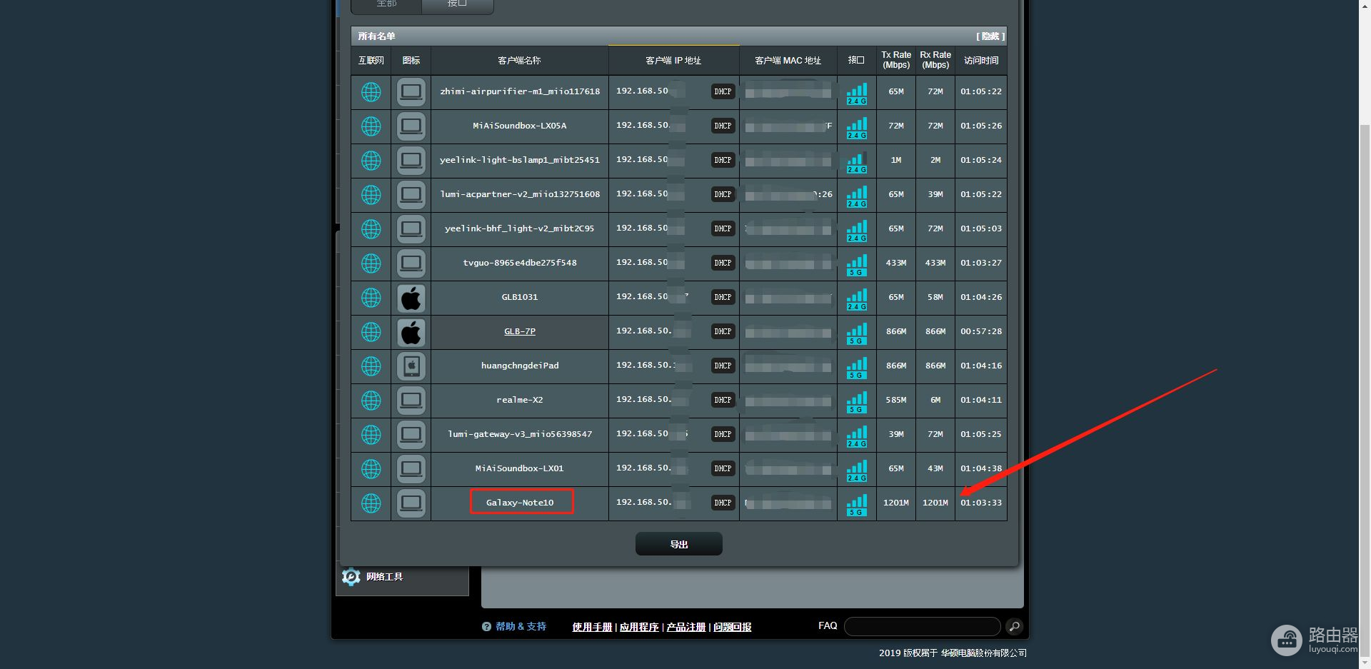Screen dimensions: 1371x669
Task: Click the FAQ search magnifier icon
Action: [x=1014, y=627]
